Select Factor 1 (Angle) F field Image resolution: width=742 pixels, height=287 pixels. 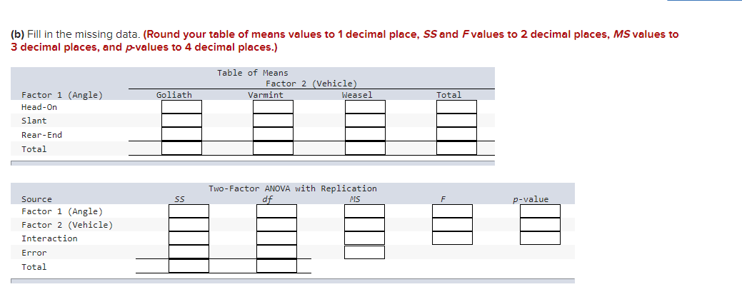coord(452,211)
